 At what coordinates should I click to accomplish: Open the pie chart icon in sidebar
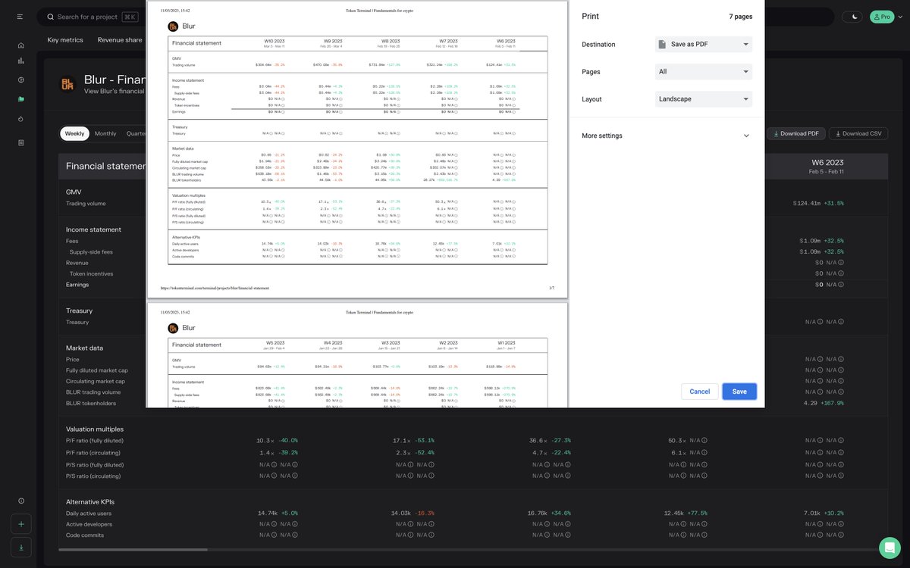(x=20, y=80)
